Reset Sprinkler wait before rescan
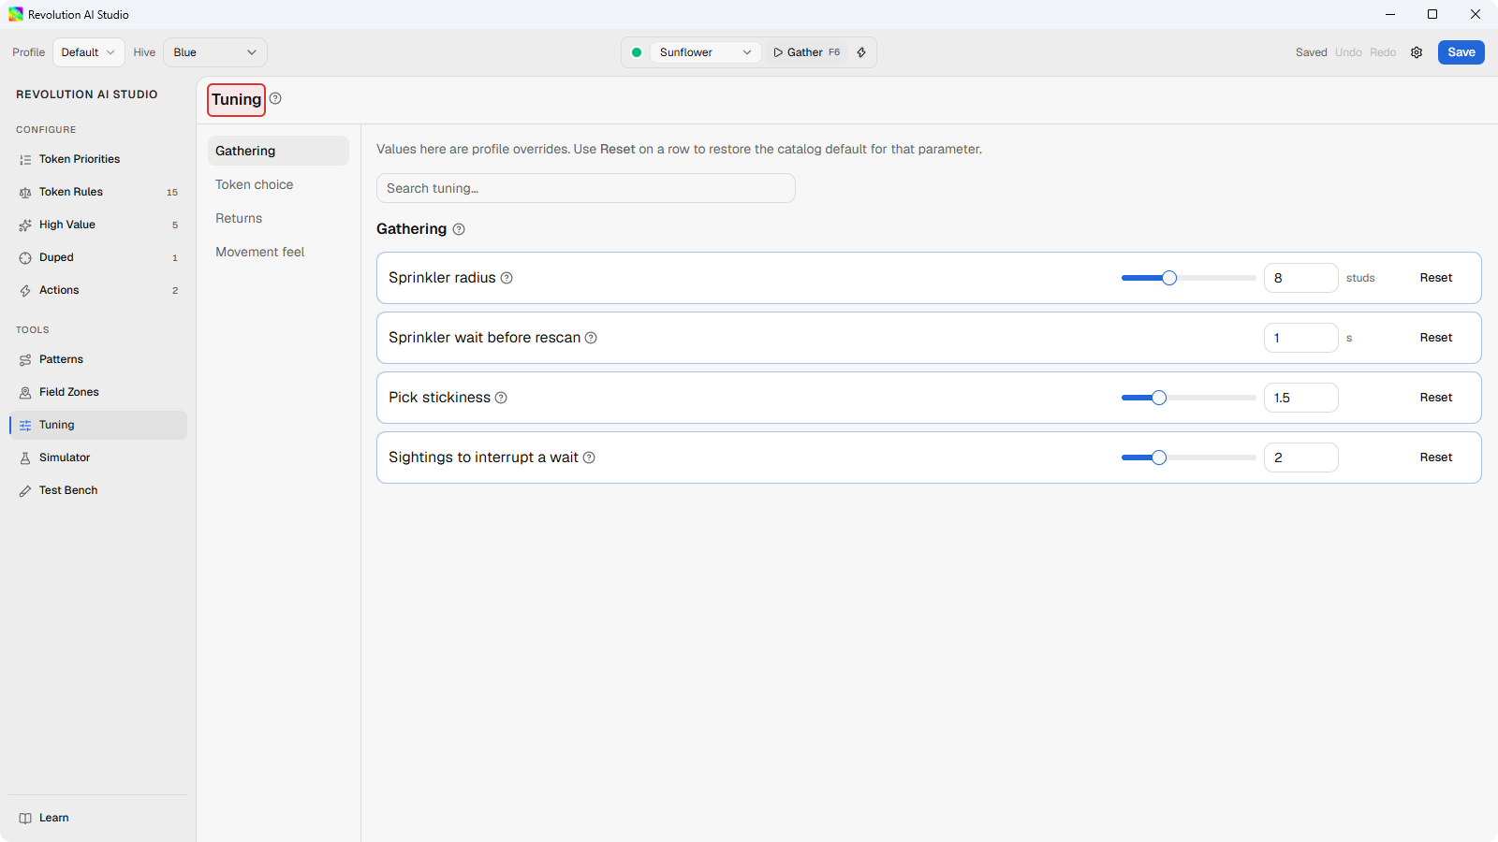Image resolution: width=1498 pixels, height=842 pixels. 1435,338
